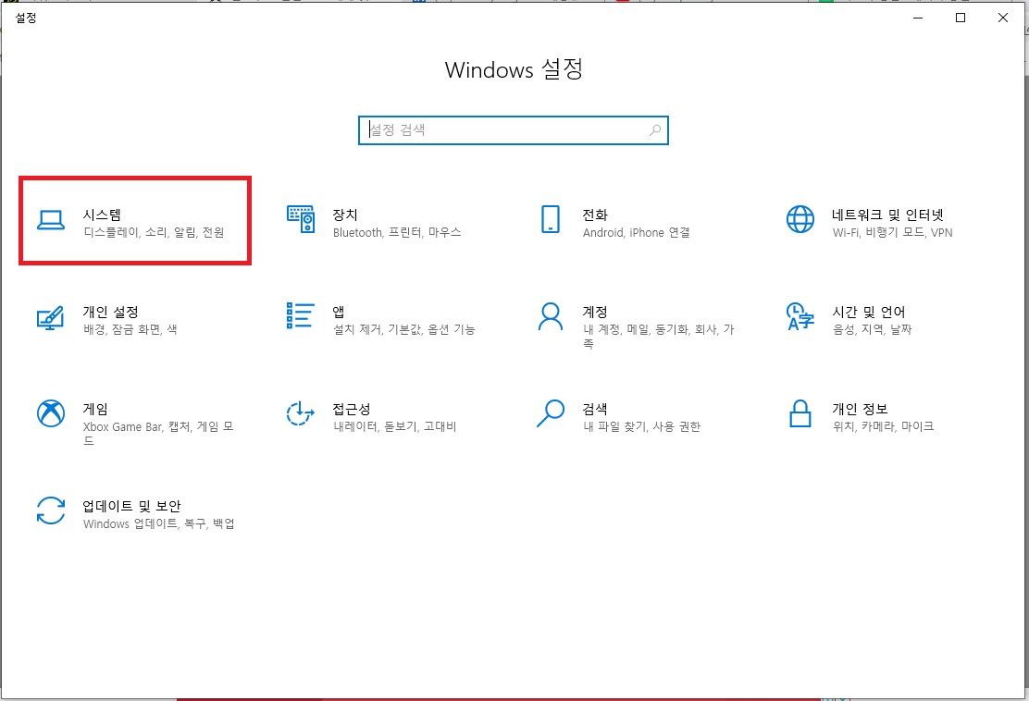Screen dimensions: 1029x701
Task: Click text '음성, 지역, 날짜'
Action: point(873,329)
